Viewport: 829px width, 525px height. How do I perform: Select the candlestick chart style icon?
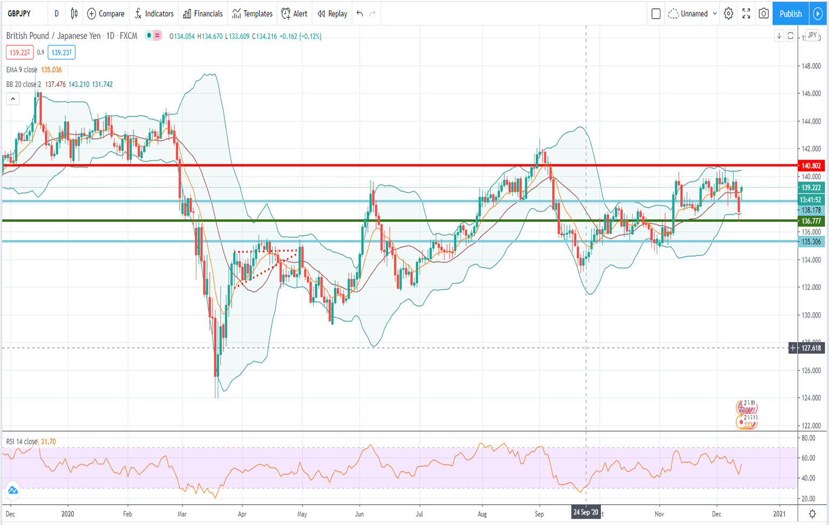pyautogui.click(x=74, y=14)
